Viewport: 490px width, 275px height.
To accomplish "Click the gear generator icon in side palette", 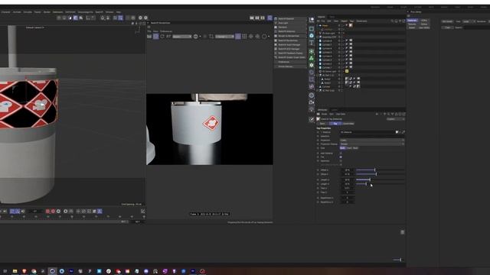I will (312, 65).
